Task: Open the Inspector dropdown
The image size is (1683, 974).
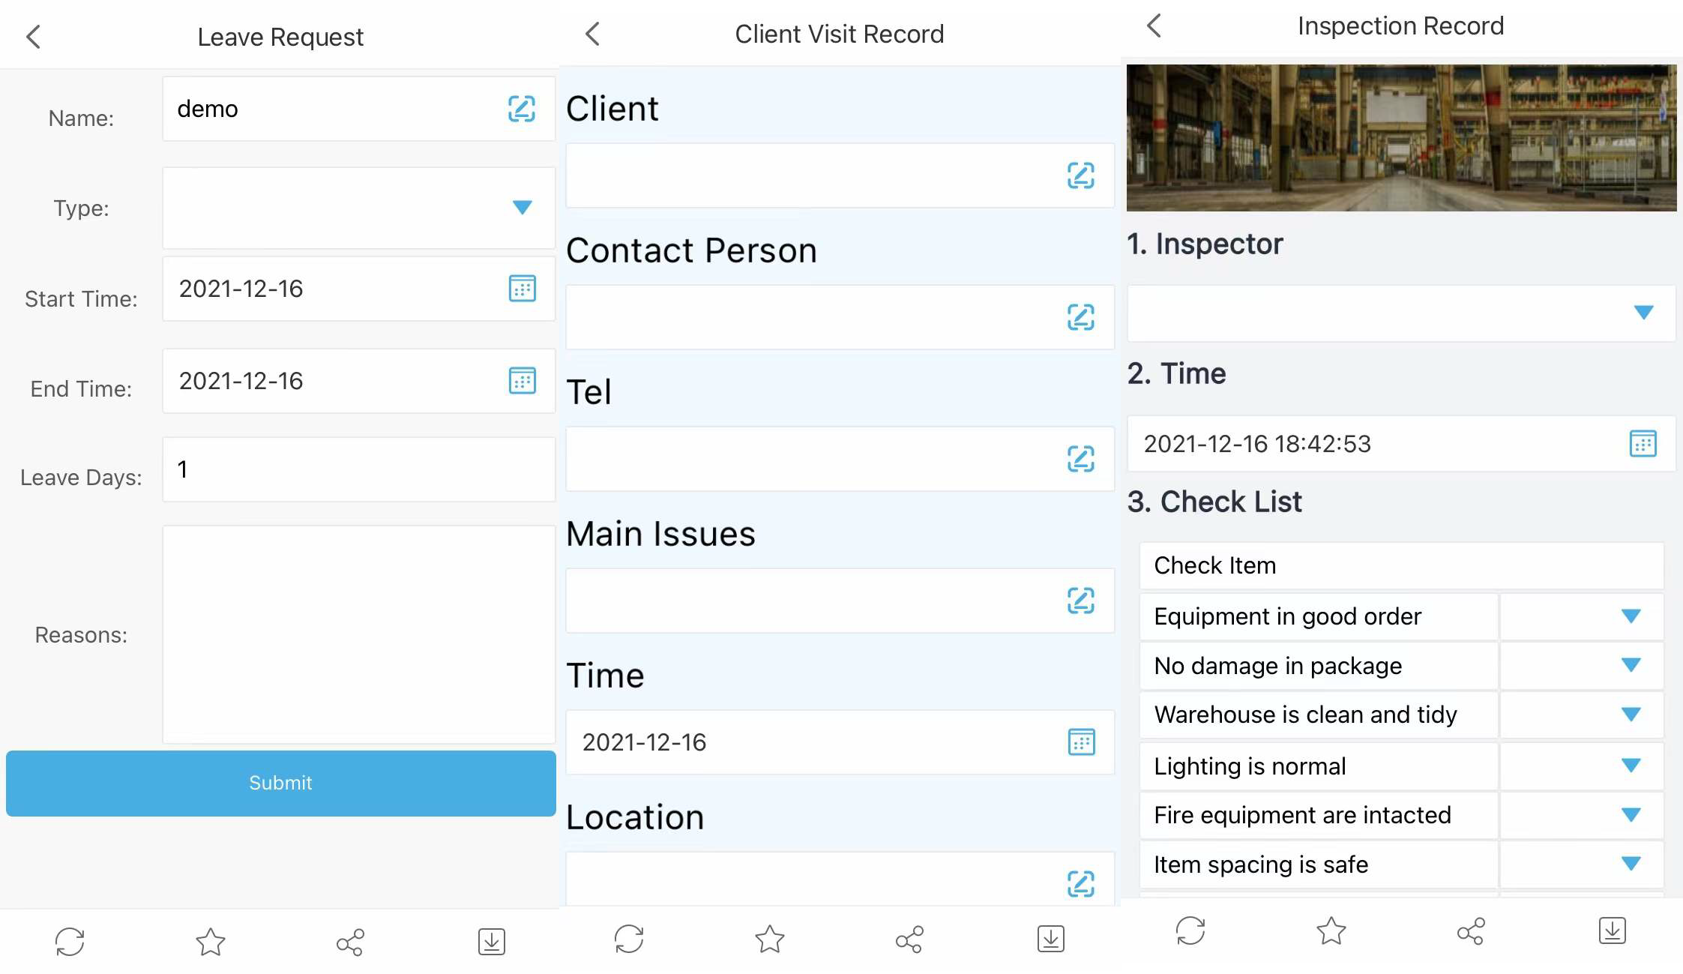Action: (x=1644, y=313)
